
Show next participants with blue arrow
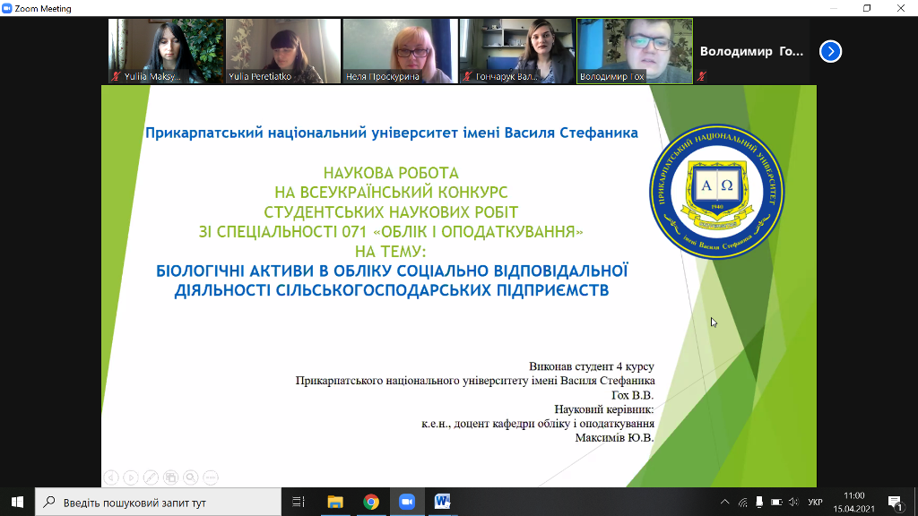(831, 51)
